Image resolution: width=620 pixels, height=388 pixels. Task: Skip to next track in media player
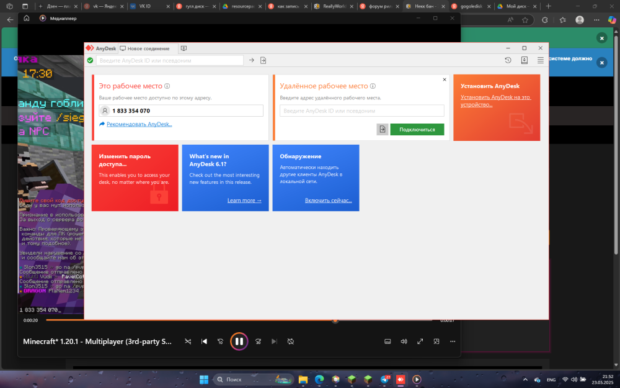point(275,341)
